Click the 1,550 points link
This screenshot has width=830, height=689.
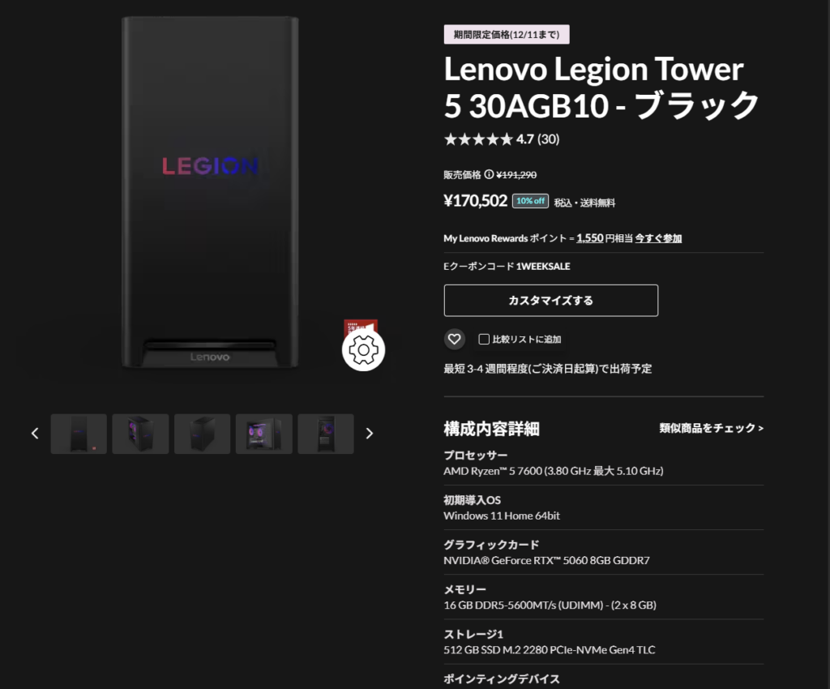coord(590,238)
